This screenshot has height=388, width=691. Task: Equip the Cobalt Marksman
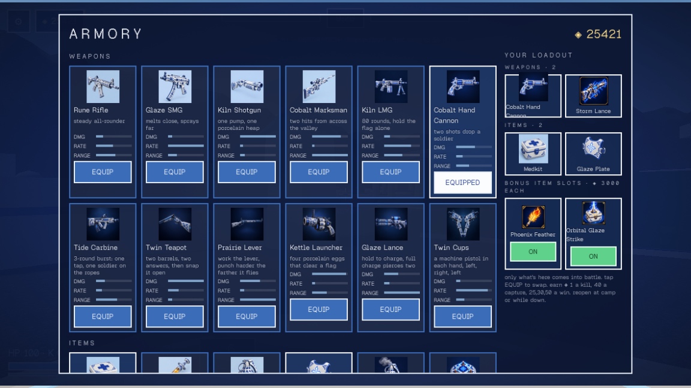(x=319, y=172)
